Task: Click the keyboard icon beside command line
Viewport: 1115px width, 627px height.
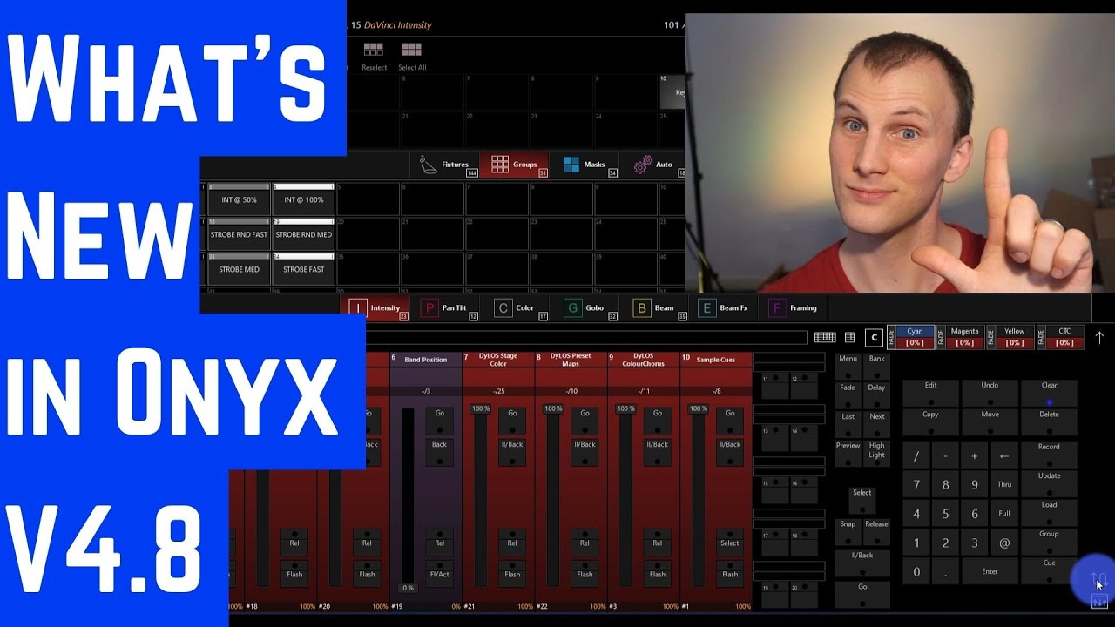Action: tap(824, 337)
